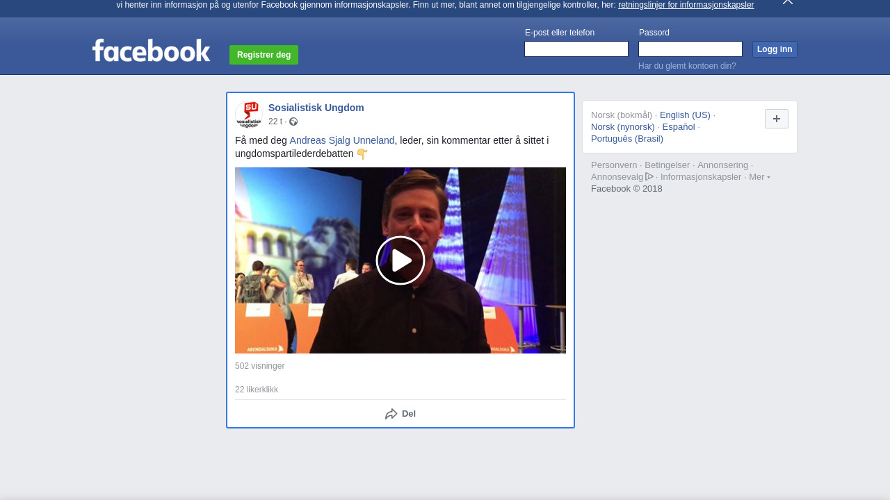Screen dimensions: 890x500
Task: Focus the Passord input field
Action: pos(690,49)
